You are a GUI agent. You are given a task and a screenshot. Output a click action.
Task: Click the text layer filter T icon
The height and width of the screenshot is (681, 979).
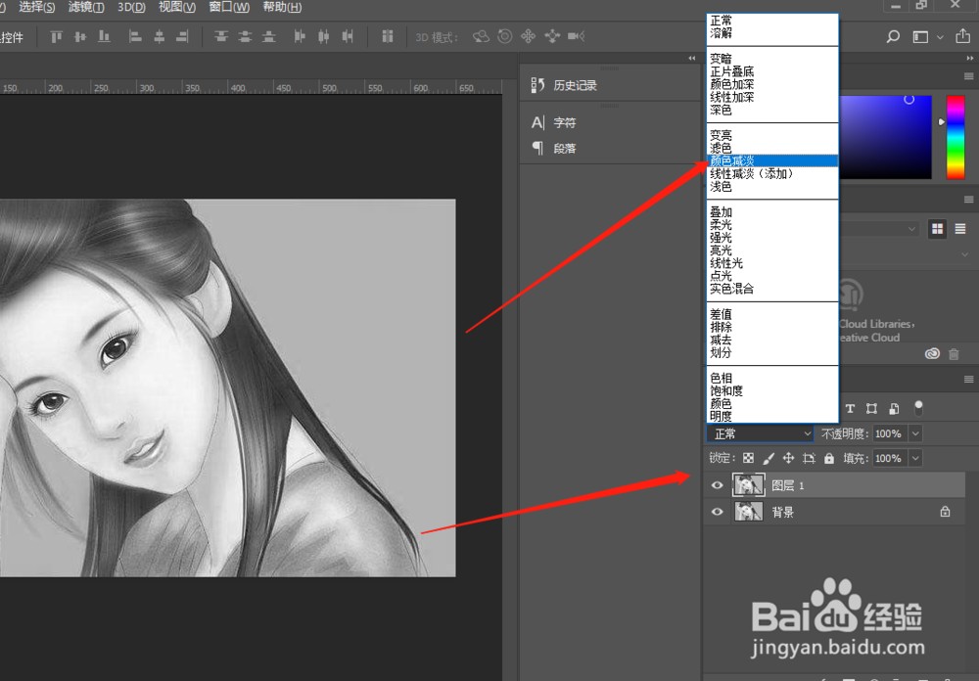tap(850, 409)
